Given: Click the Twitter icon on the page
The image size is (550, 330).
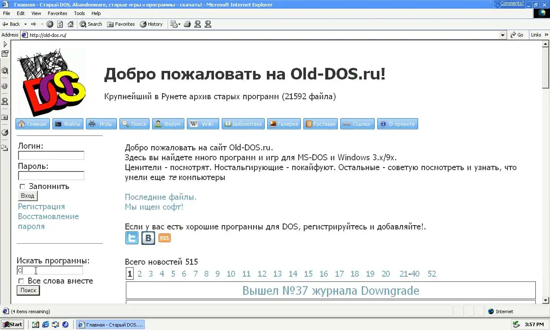Looking at the screenshot, I should (x=132, y=238).
